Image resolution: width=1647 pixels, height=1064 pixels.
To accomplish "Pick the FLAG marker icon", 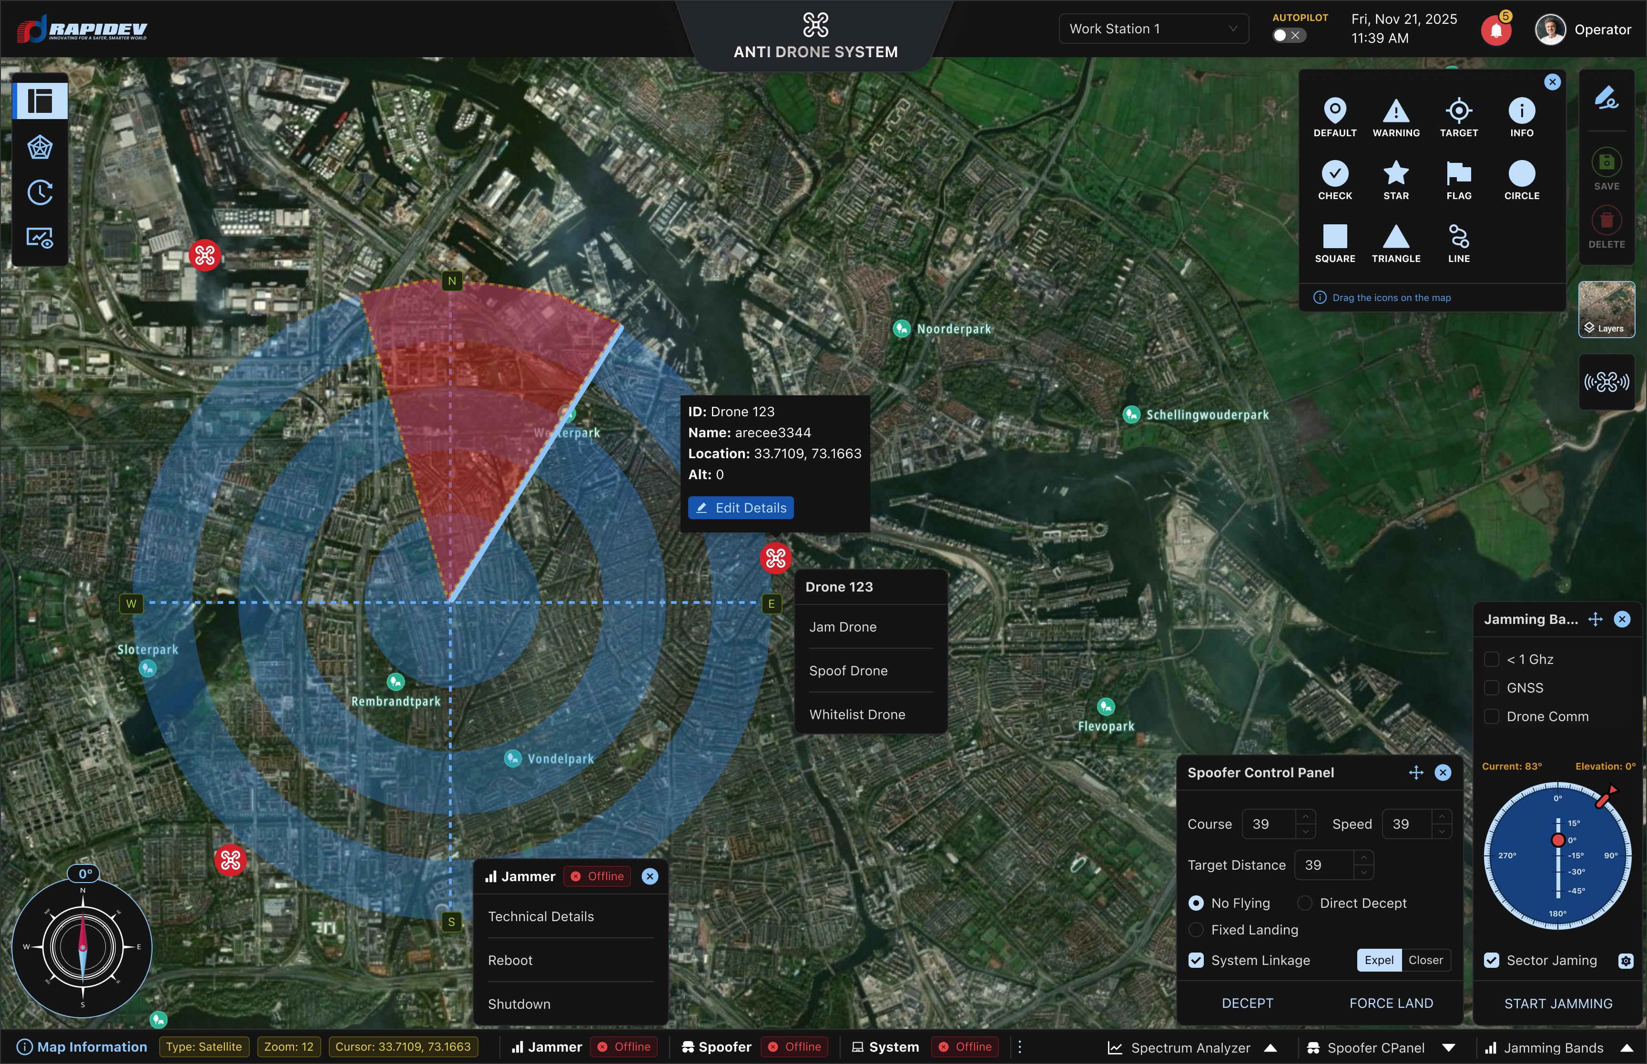I will 1458,174.
